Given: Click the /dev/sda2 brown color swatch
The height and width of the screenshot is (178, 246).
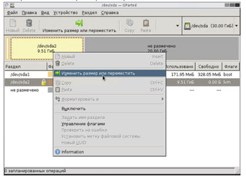Looking at the screenshot, I should tap(50, 82).
